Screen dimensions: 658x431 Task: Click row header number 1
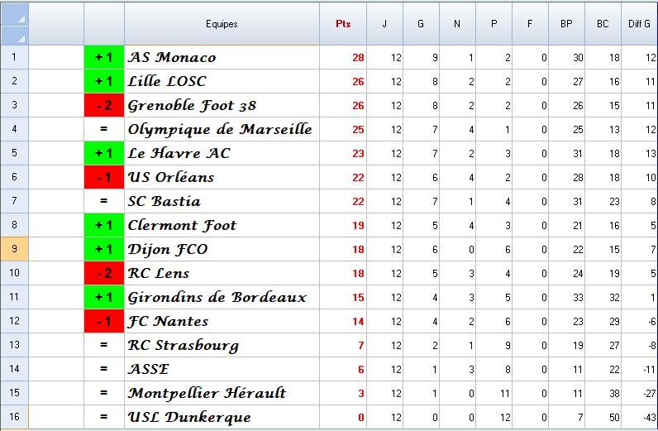pyautogui.click(x=14, y=57)
